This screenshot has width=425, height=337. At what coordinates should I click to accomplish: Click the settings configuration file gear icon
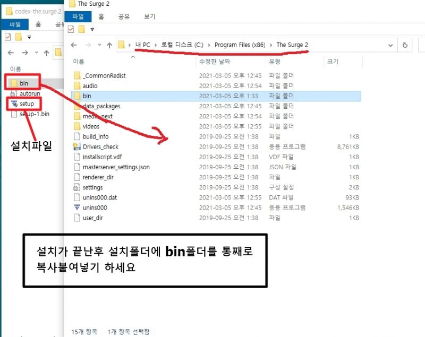pyautogui.click(x=77, y=187)
